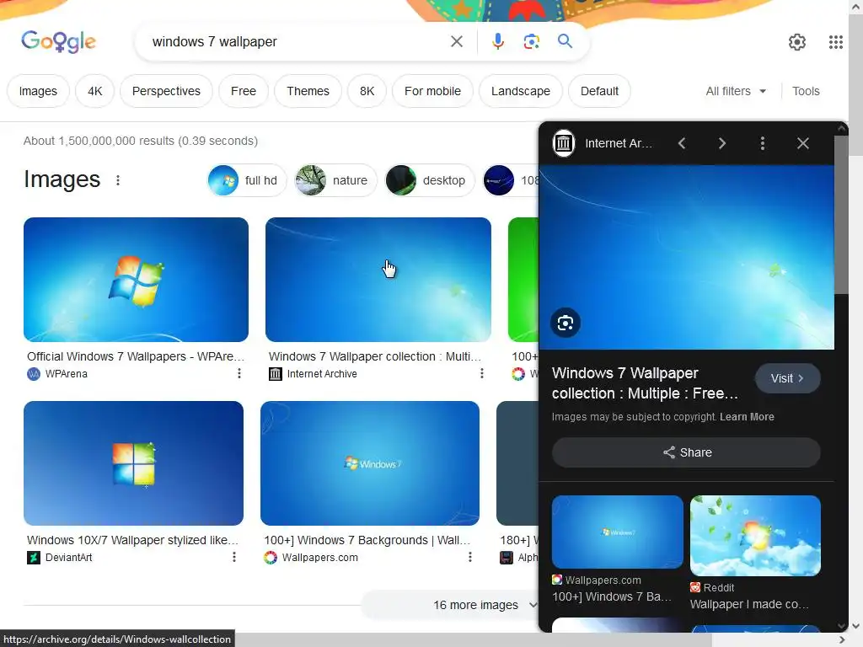
Task: Open the Google apps grid icon
Action: (835, 42)
